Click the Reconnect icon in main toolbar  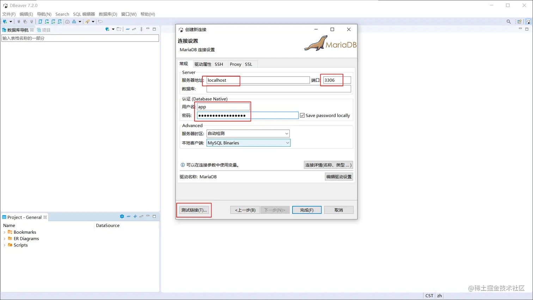[x=25, y=22]
